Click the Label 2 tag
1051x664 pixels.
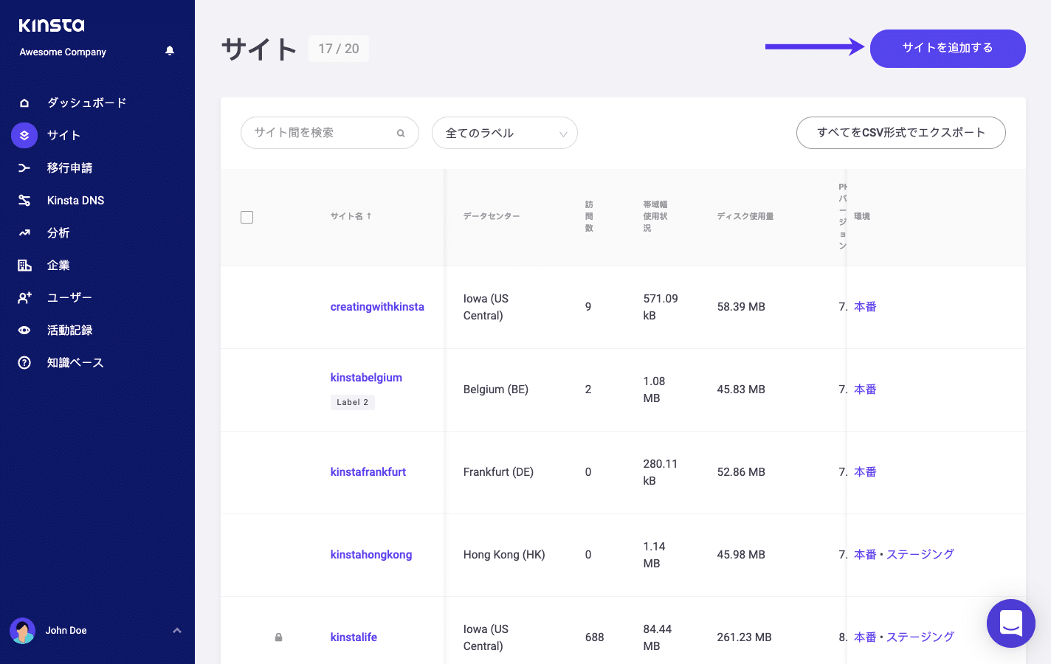[x=353, y=402]
